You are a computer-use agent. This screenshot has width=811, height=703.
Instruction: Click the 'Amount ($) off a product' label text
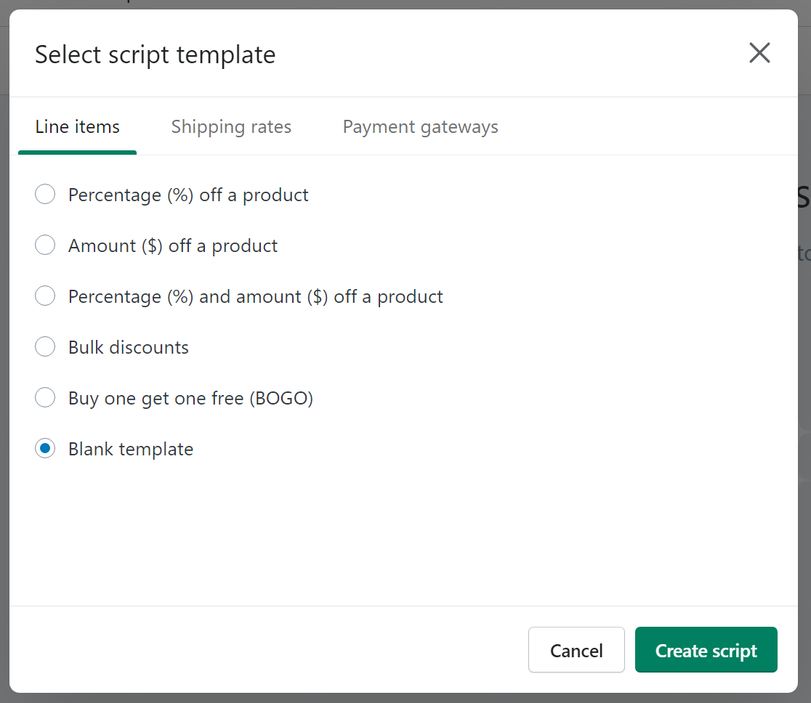173,246
